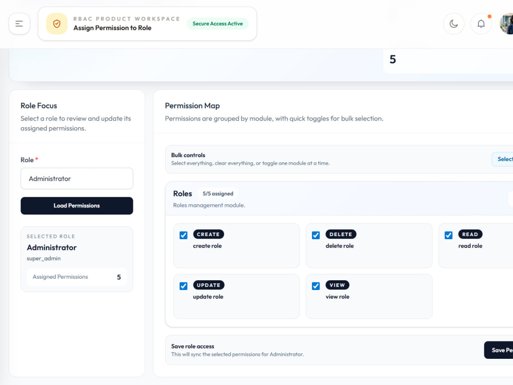513x385 pixels.
Task: Open notifications bell
Action: [481, 24]
